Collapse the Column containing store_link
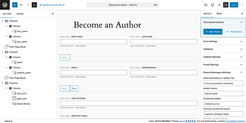 coord(6,88)
